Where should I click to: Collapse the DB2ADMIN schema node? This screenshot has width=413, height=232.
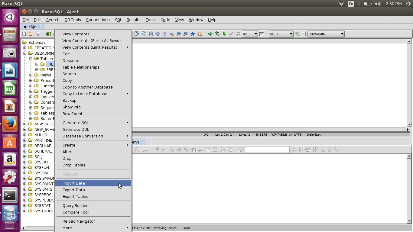coord(25,53)
